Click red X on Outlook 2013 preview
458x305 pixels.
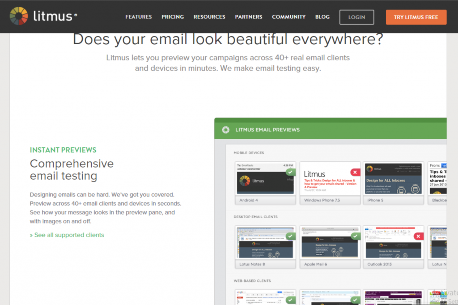pos(418,236)
